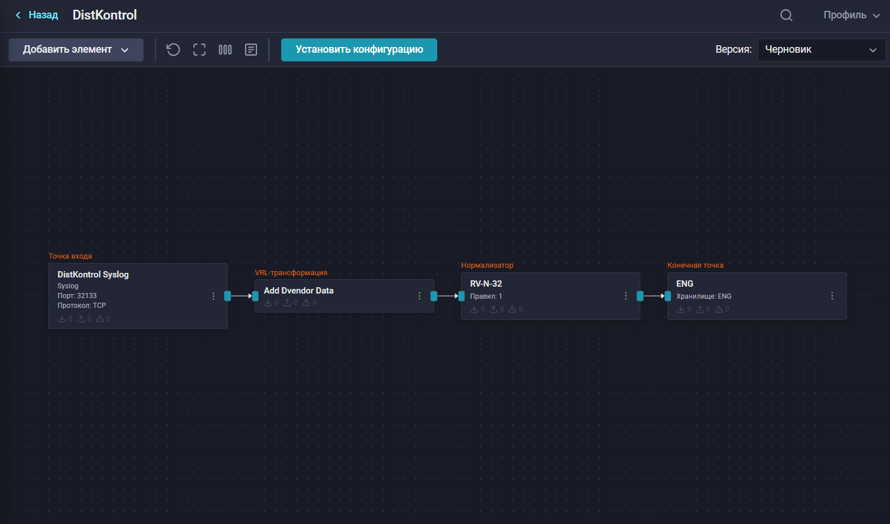Open three-dot menu of Add Dvendor Data node
This screenshot has width=890, height=524.
419,296
